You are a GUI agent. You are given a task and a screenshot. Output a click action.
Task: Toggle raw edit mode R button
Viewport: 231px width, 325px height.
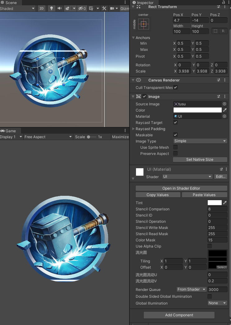coord(223,31)
